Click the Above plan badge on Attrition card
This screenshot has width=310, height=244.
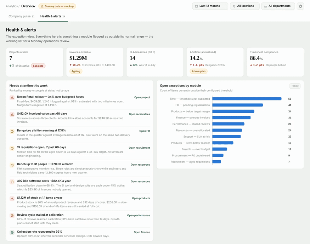point(198,71)
